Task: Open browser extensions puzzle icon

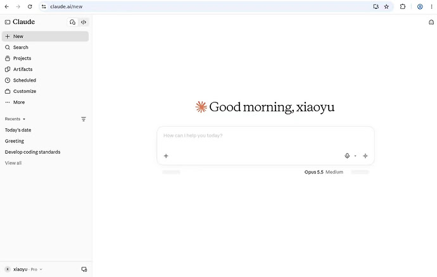Action: (x=402, y=7)
